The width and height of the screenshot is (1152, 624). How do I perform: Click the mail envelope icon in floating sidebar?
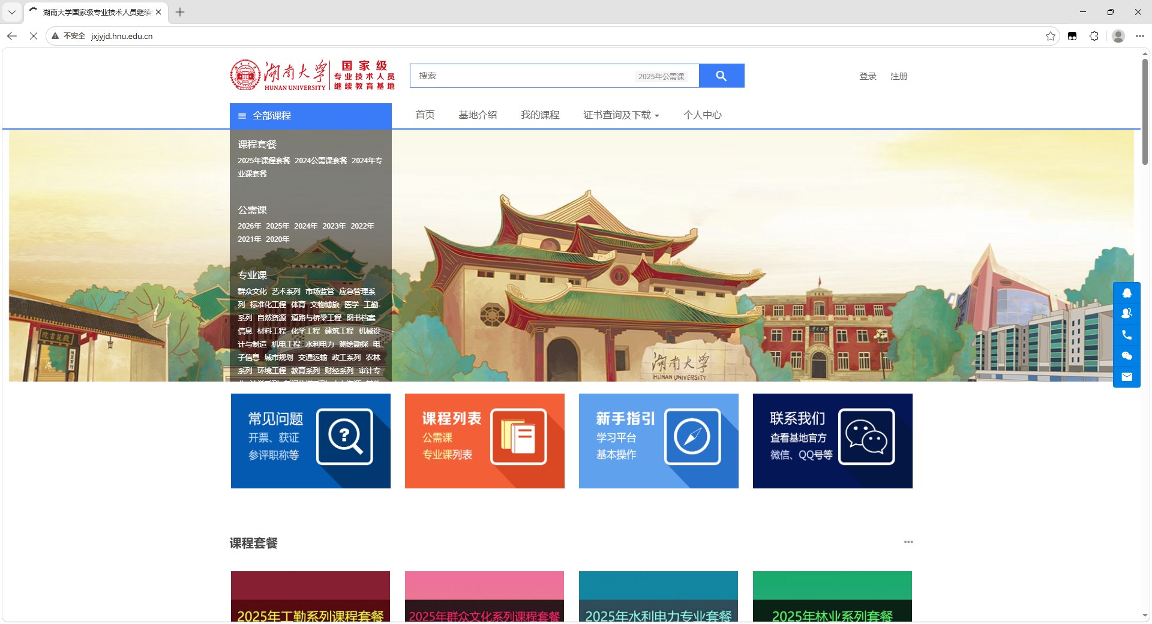pos(1127,377)
